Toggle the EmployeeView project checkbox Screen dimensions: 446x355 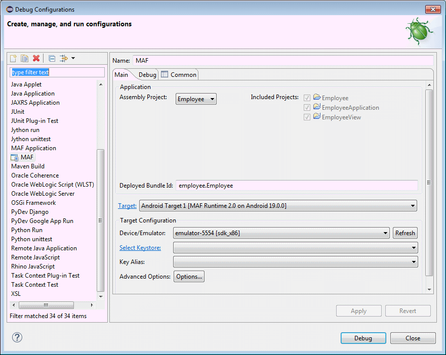307,117
